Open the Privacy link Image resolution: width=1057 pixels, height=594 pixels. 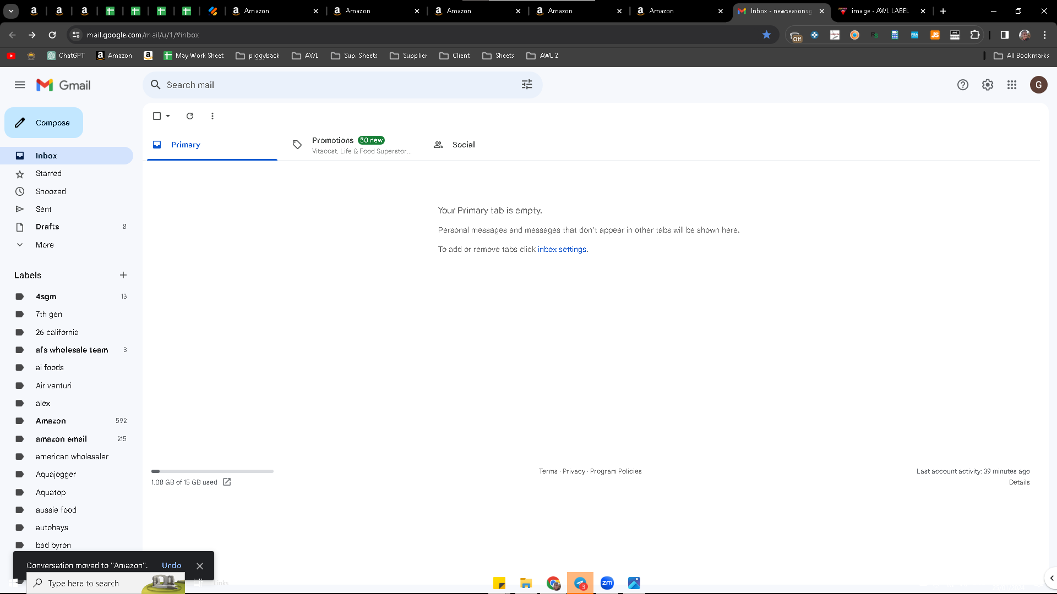coord(574,471)
